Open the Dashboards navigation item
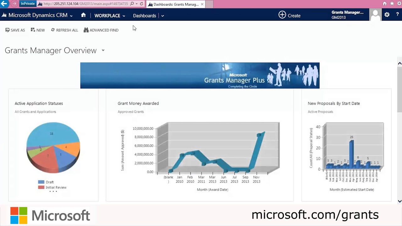 point(144,16)
